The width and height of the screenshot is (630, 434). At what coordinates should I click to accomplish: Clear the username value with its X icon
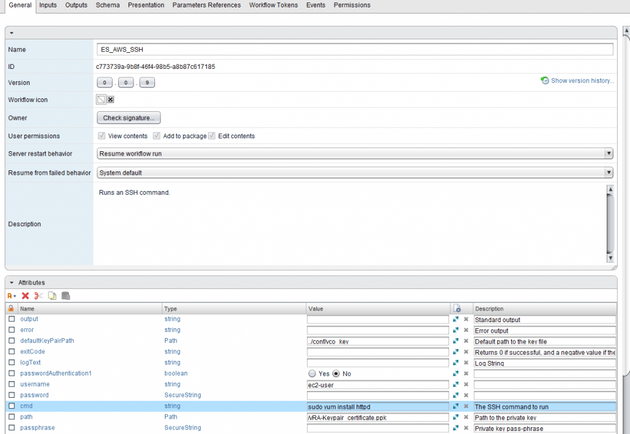coord(465,384)
